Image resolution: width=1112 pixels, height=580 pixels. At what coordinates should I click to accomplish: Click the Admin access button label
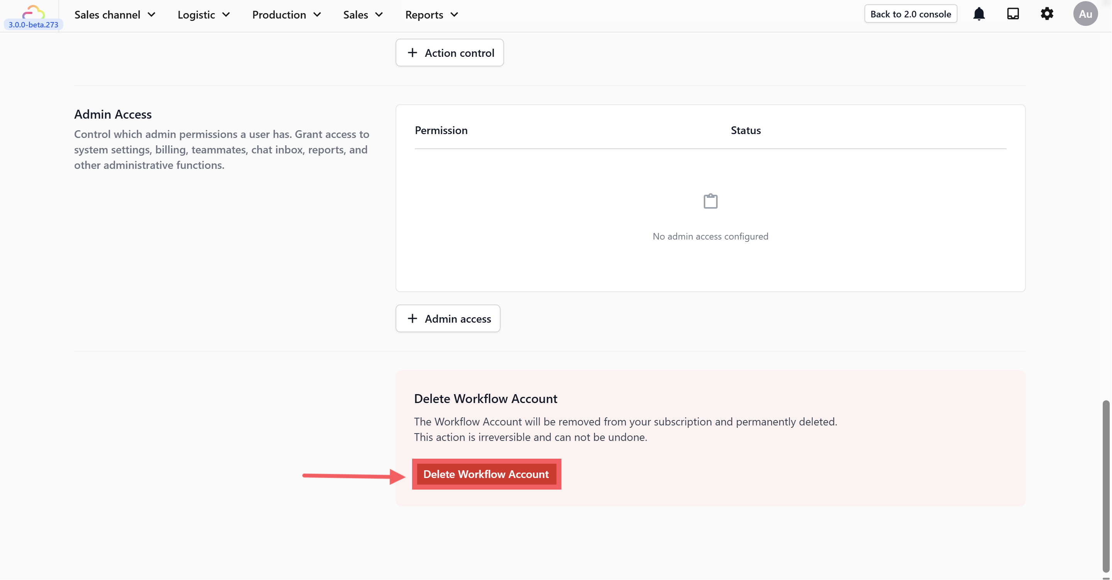coord(458,319)
